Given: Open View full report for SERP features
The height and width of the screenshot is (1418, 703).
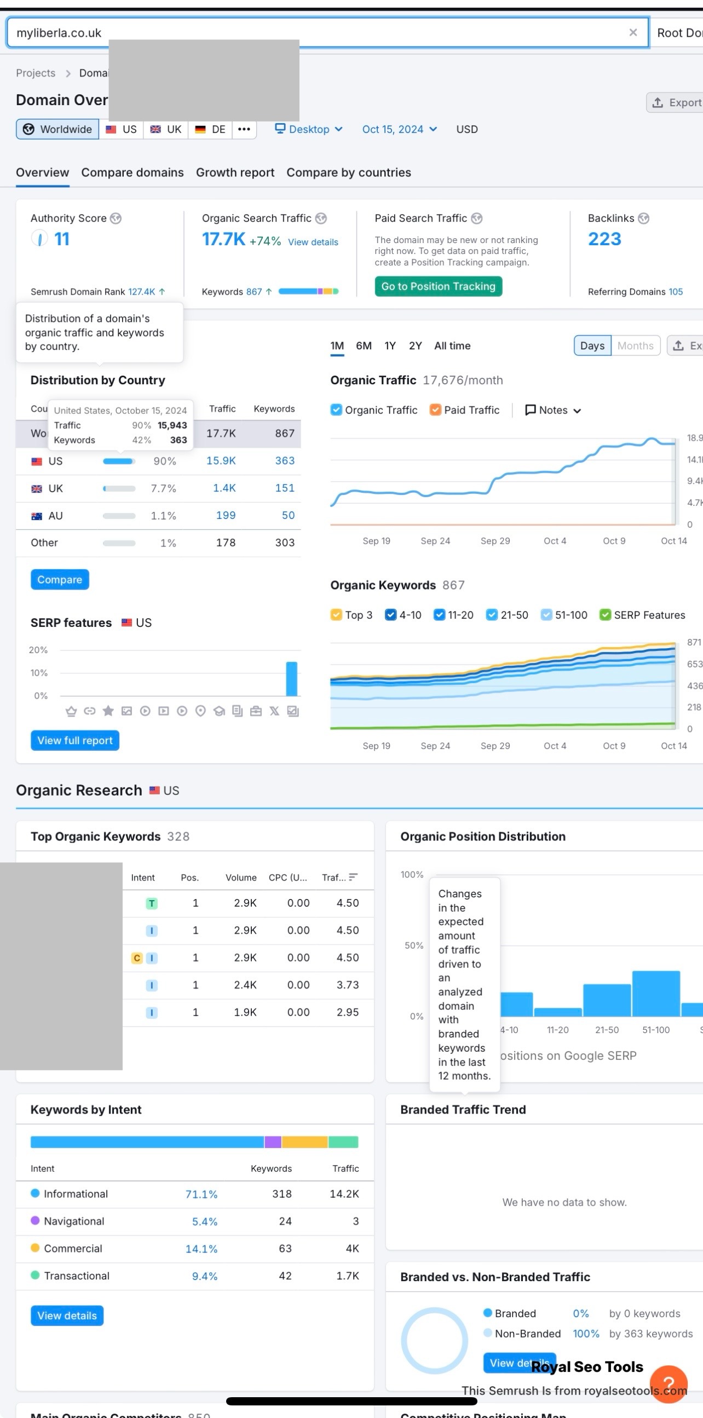Looking at the screenshot, I should (75, 740).
